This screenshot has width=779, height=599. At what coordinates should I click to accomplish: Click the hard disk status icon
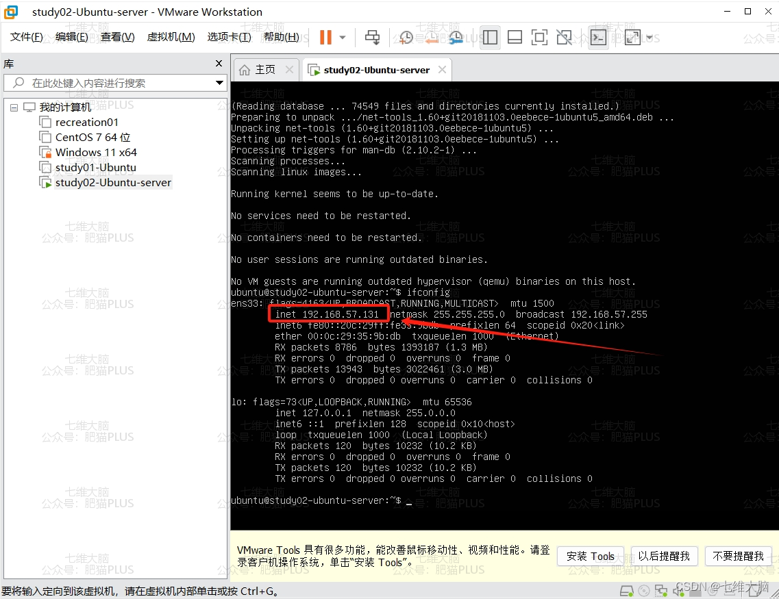(626, 591)
